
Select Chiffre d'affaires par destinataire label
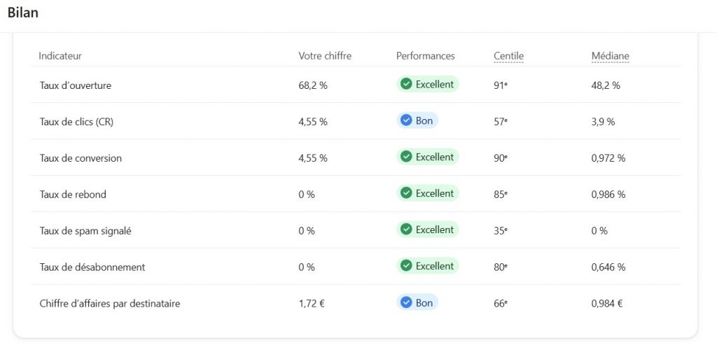tap(110, 304)
